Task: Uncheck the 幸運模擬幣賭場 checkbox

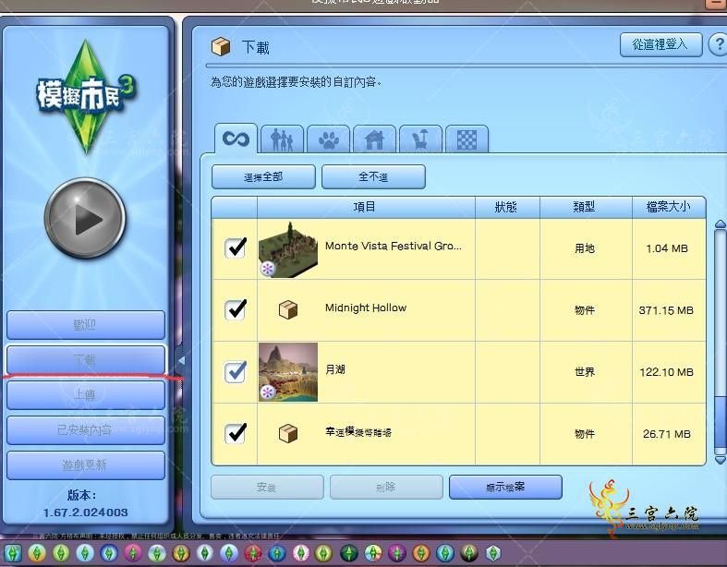Action: pyautogui.click(x=236, y=433)
